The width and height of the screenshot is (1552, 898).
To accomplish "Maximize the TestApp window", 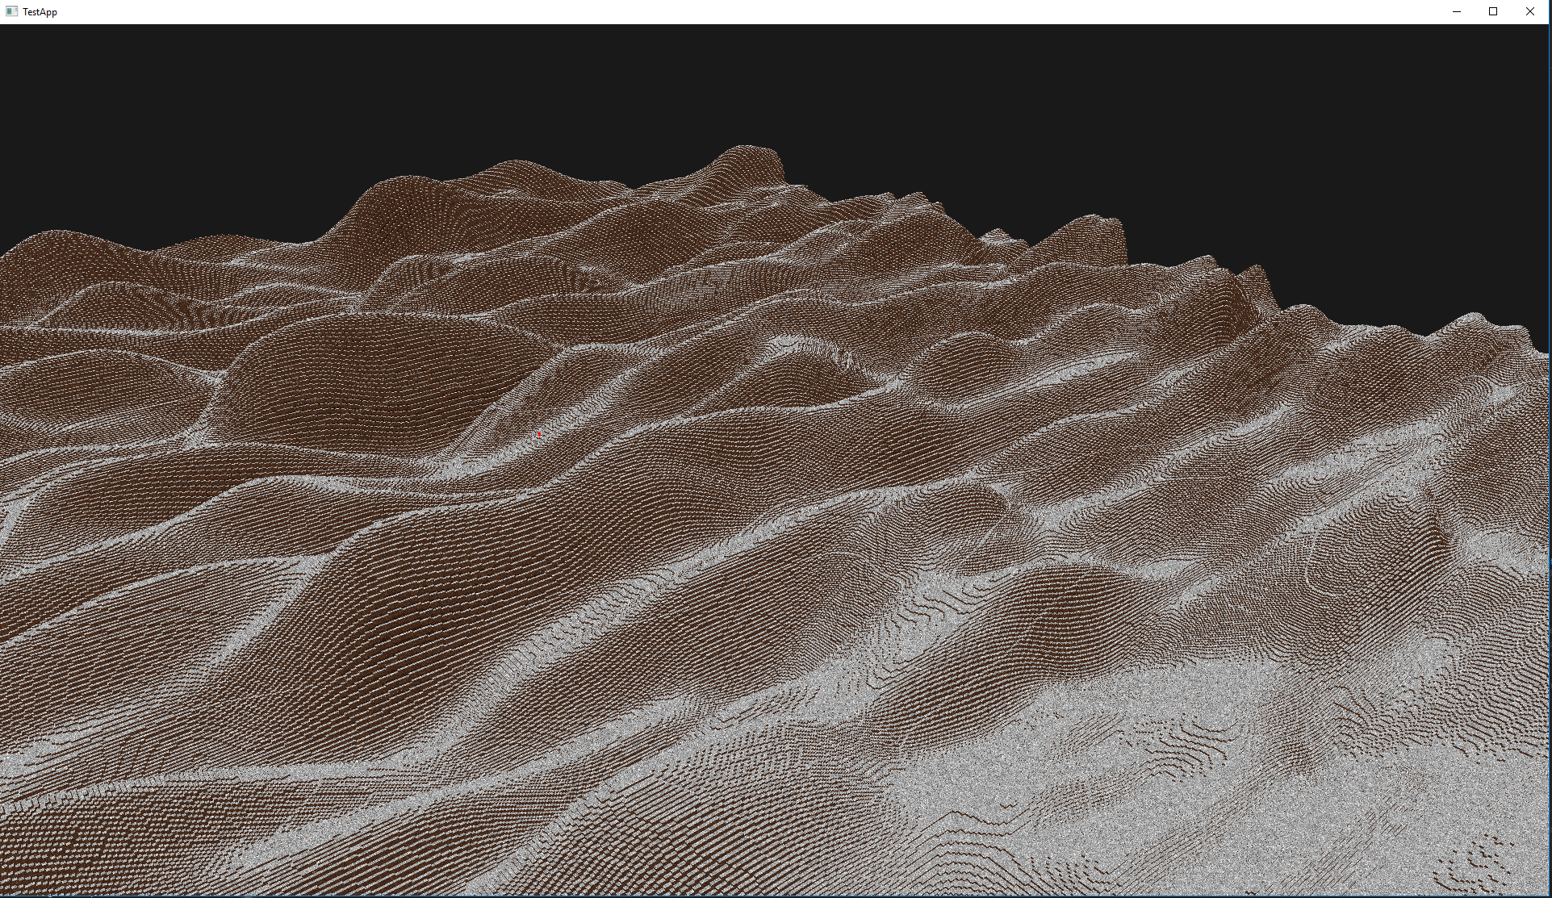I will (x=1493, y=11).
